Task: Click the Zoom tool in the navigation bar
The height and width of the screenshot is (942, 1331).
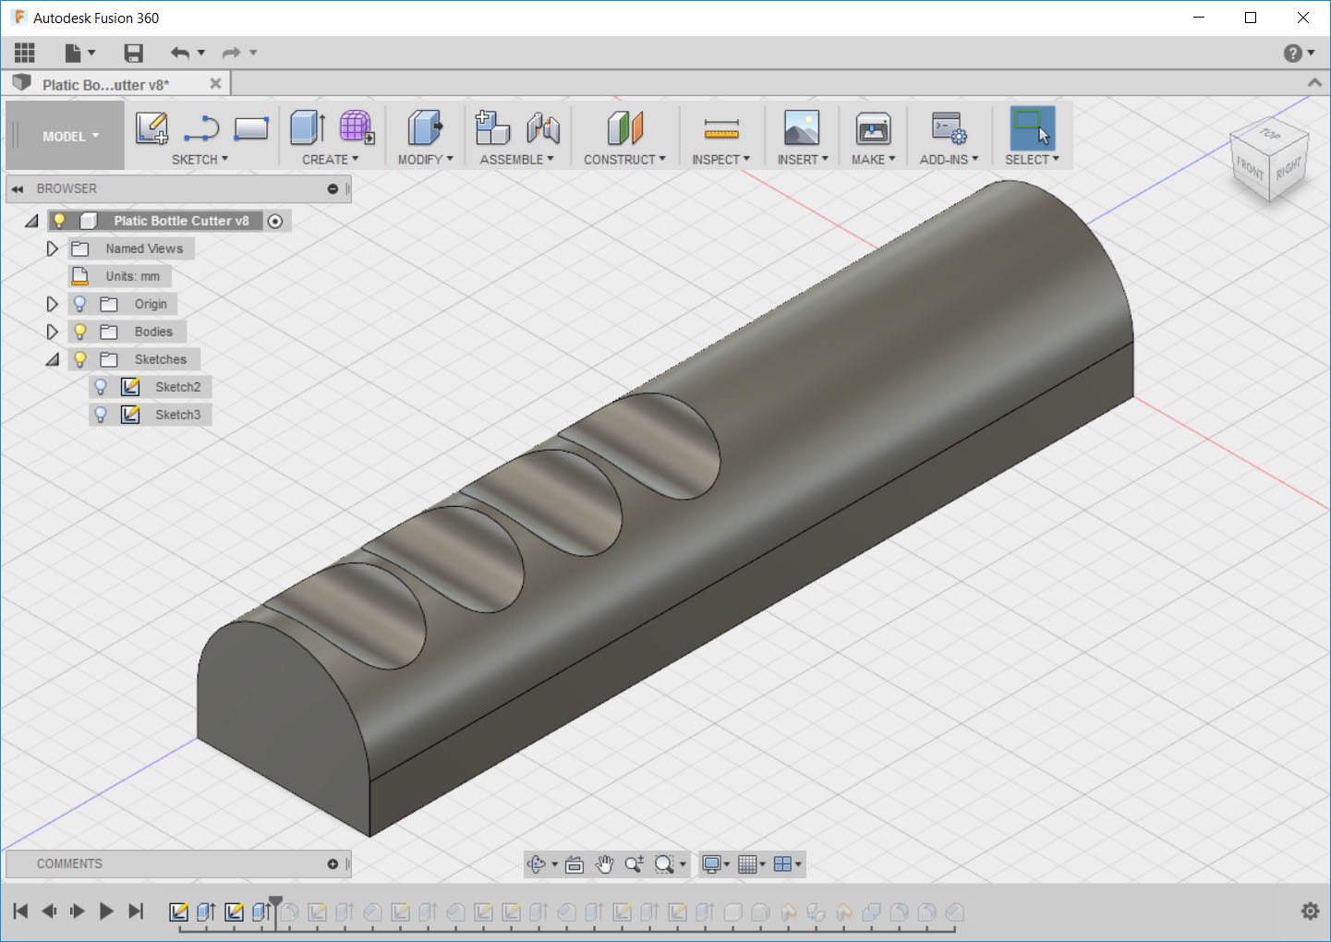Action: click(634, 864)
